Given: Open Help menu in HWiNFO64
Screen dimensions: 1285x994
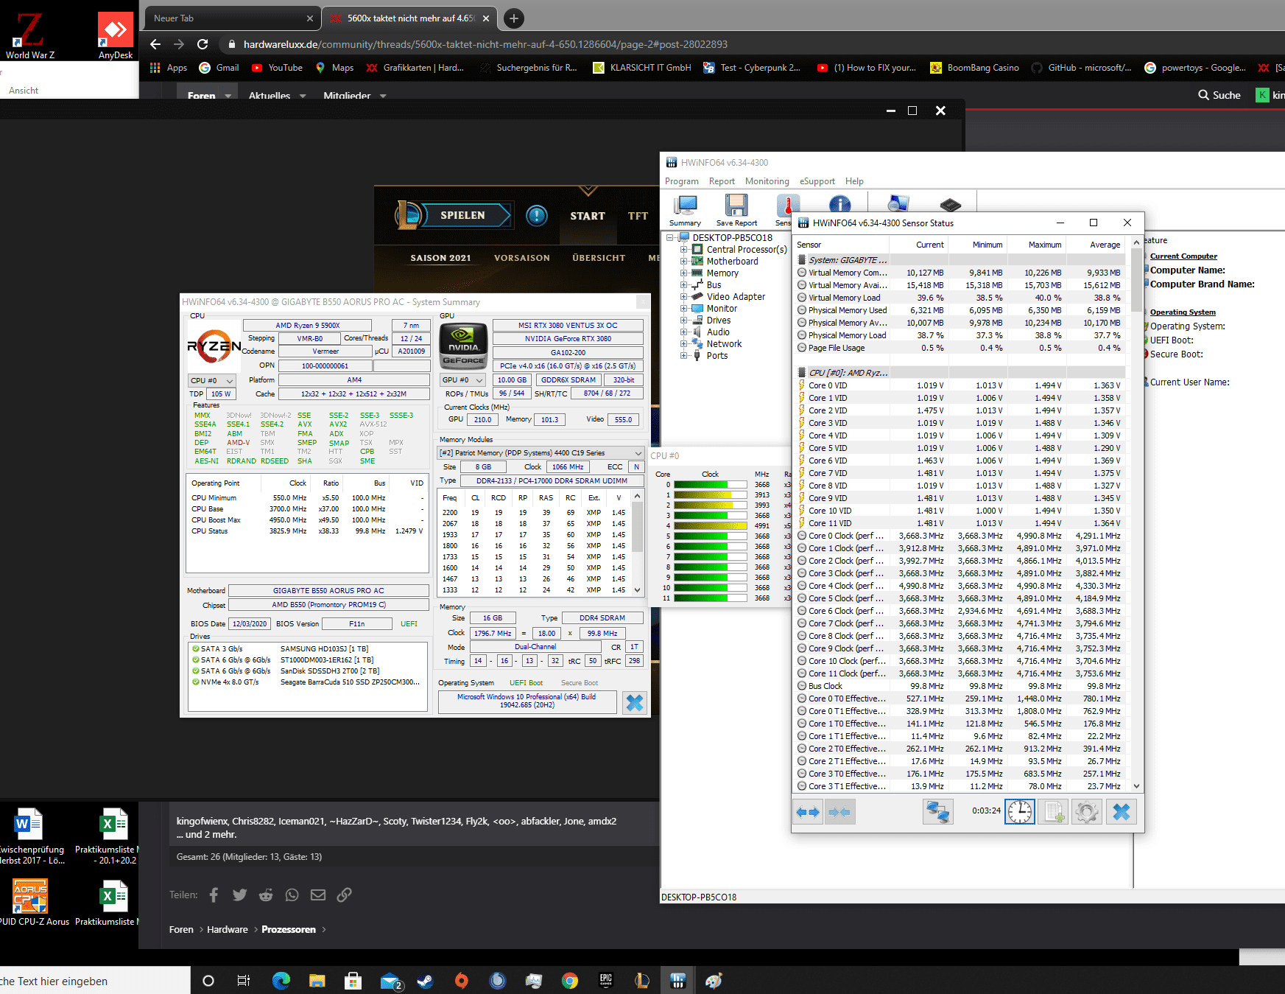Looking at the screenshot, I should tap(854, 181).
